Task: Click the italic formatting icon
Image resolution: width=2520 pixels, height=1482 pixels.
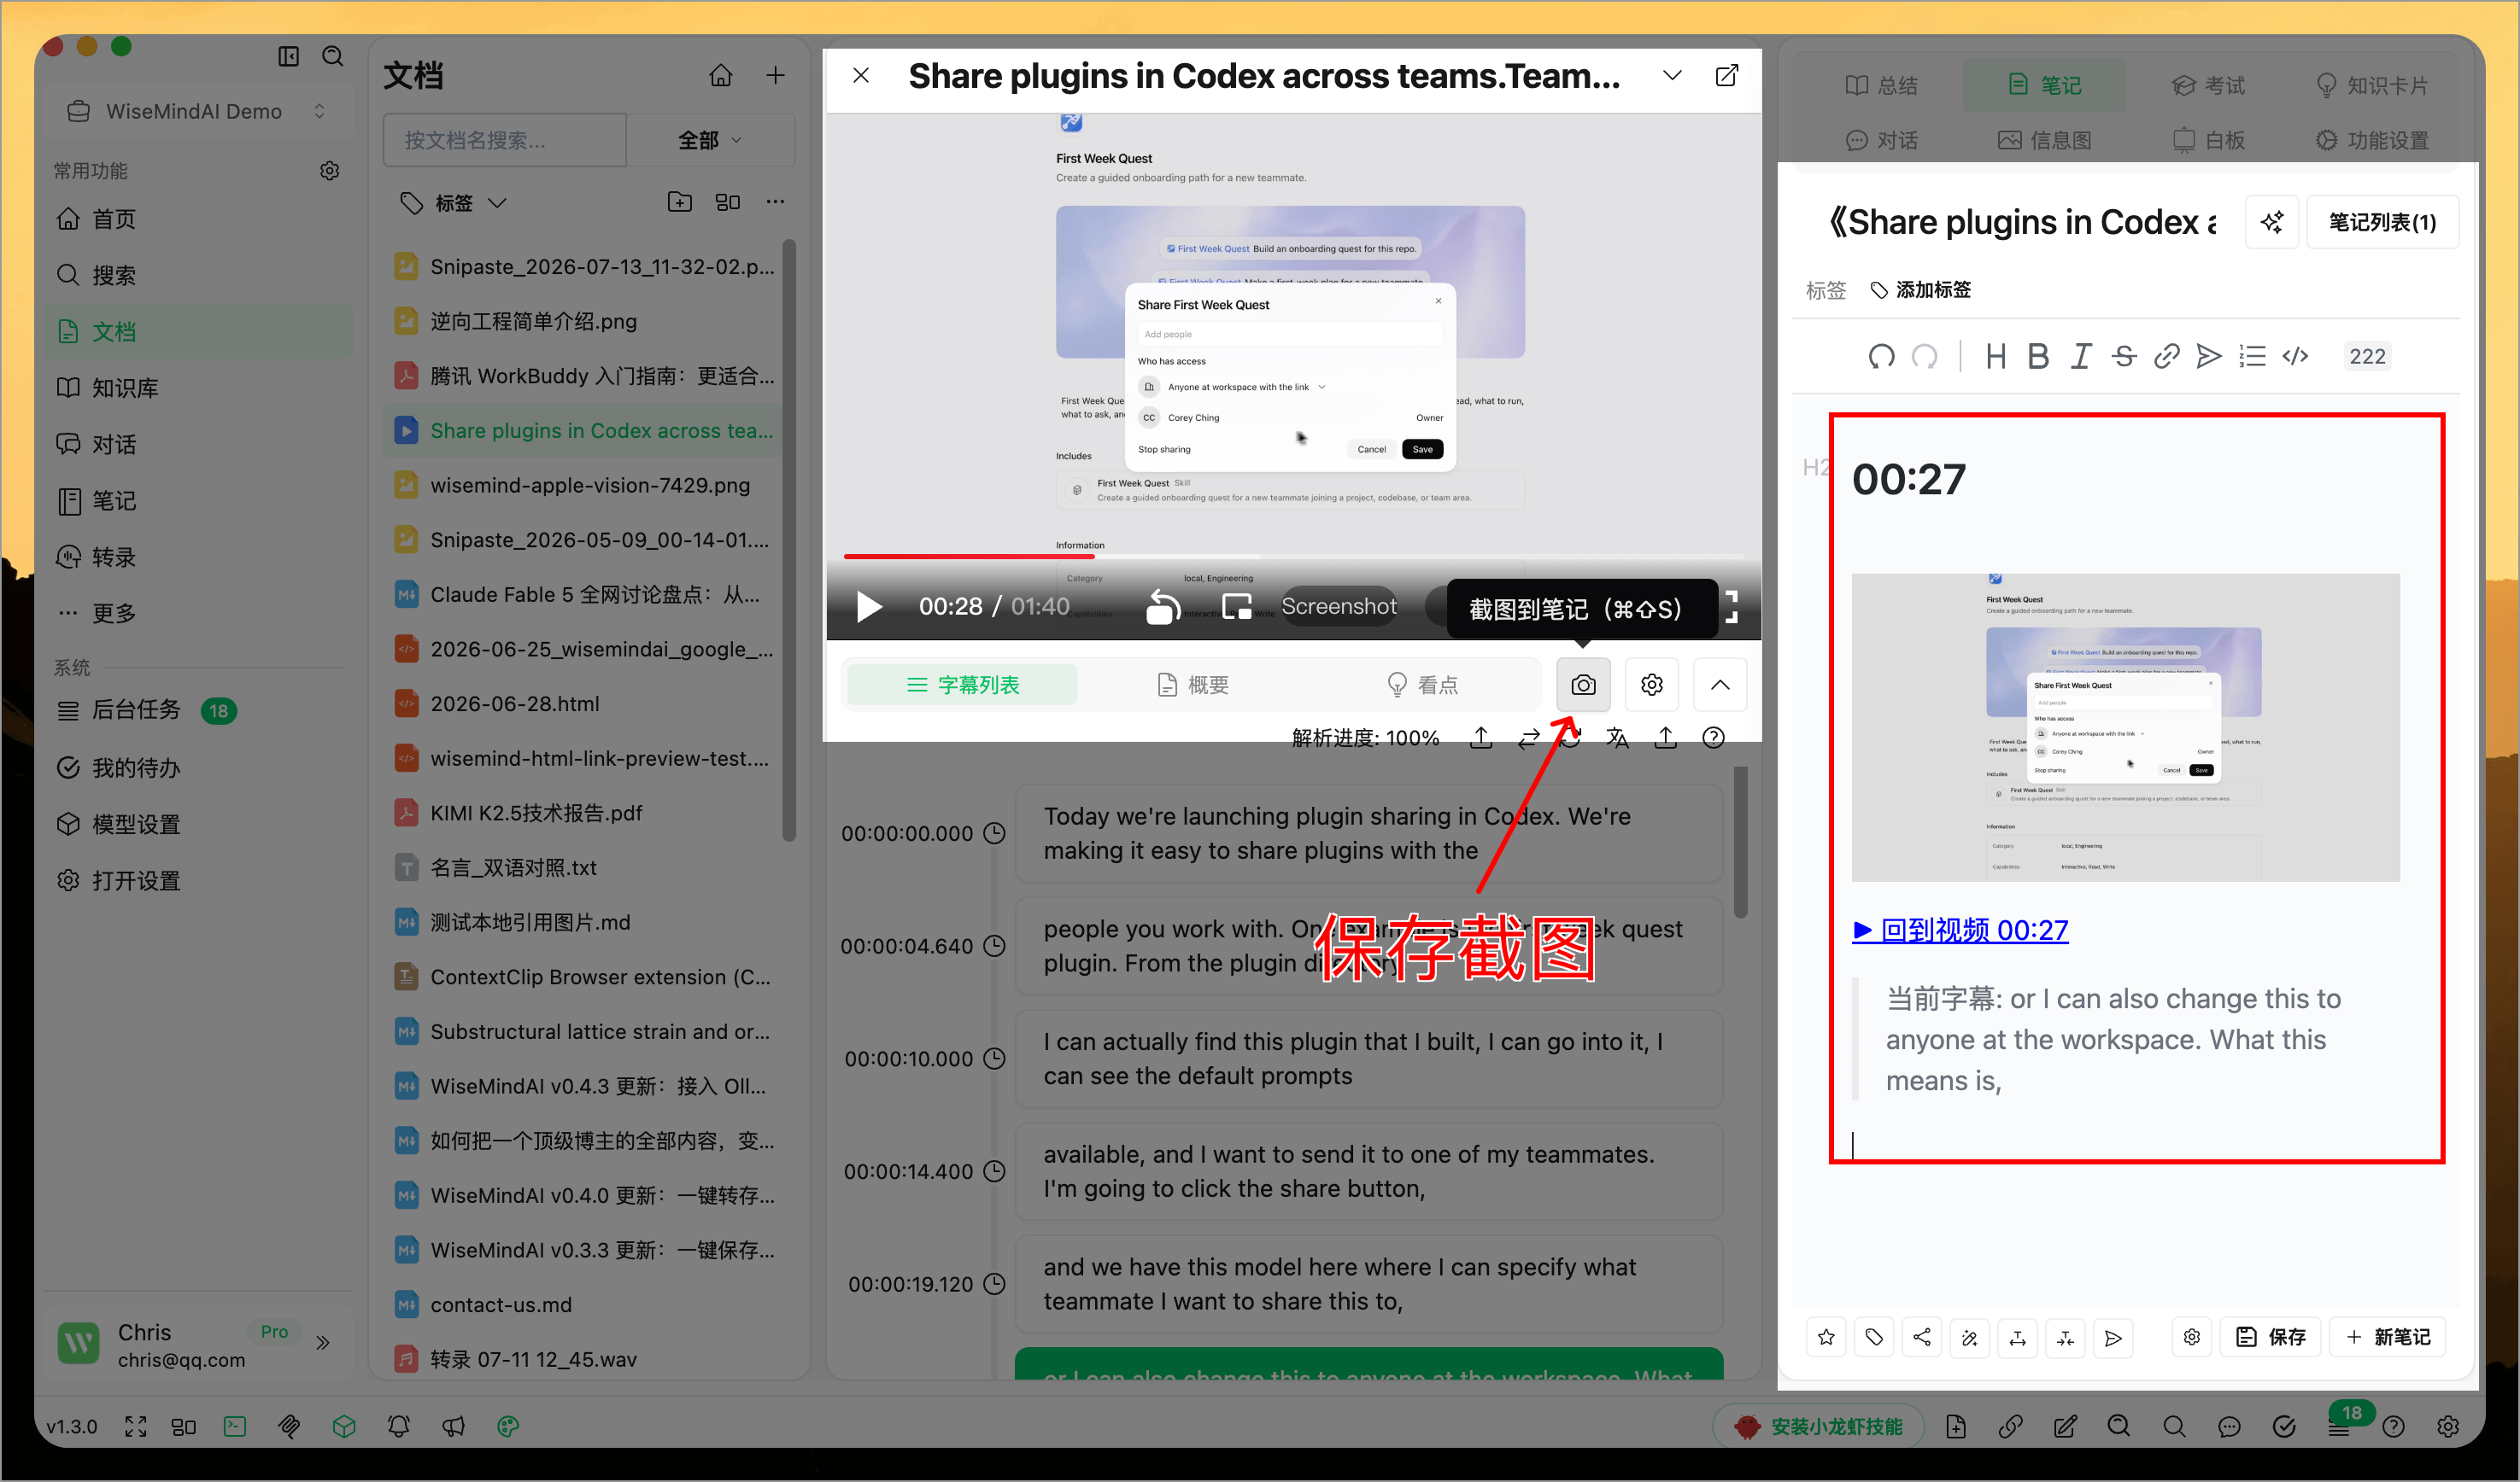Action: [x=2080, y=357]
